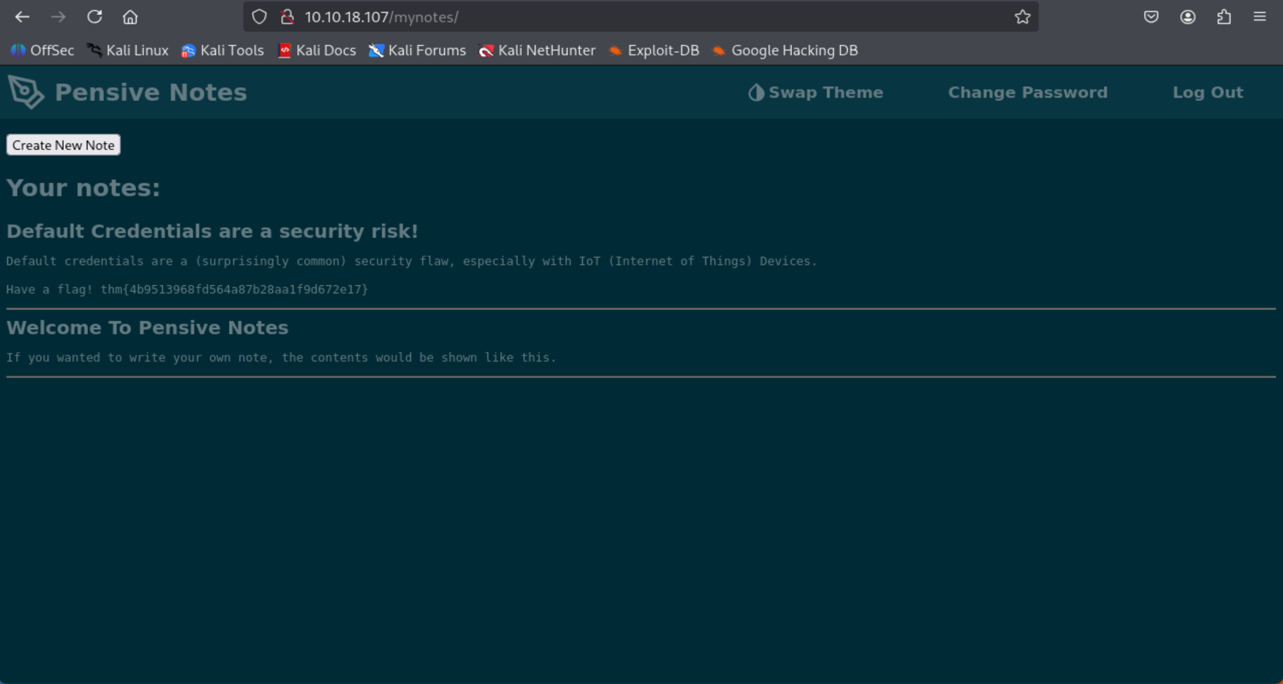The image size is (1283, 684).
Task: Click Log Out in the navbar
Action: 1208,92
